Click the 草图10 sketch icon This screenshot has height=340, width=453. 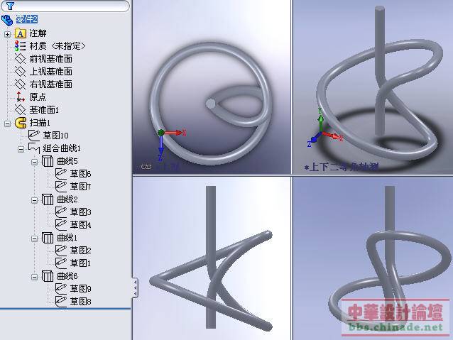[34, 135]
